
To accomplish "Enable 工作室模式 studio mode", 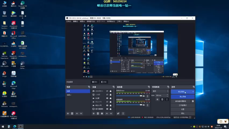I will tap(183, 105).
